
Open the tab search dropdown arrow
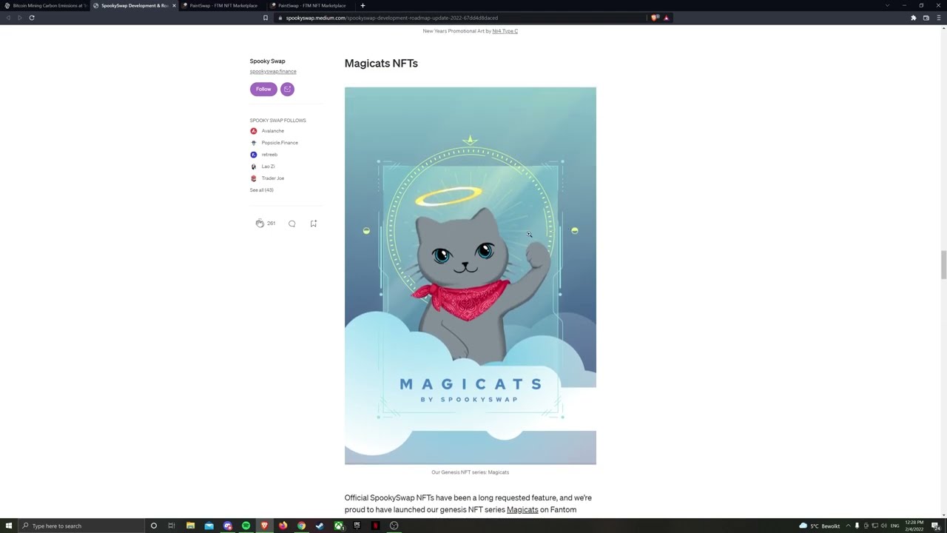click(x=887, y=5)
